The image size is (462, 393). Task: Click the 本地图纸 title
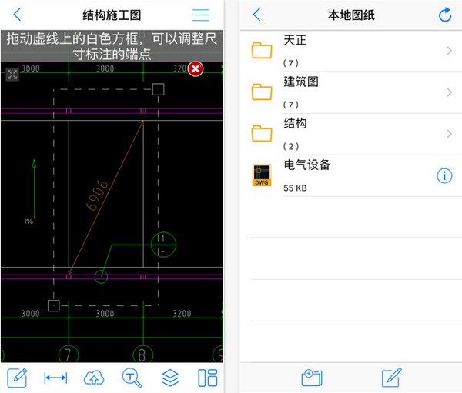pyautogui.click(x=351, y=15)
